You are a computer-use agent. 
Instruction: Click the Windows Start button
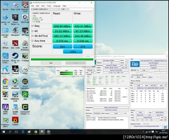coord(3,131)
